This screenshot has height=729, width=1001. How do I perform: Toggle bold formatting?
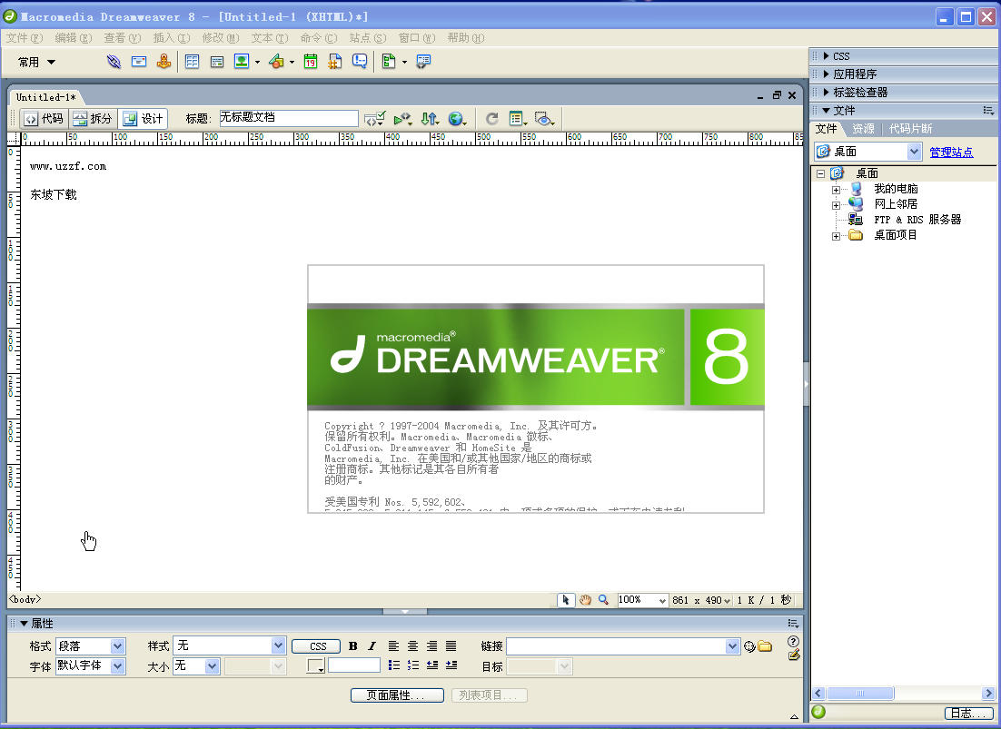[x=353, y=646]
